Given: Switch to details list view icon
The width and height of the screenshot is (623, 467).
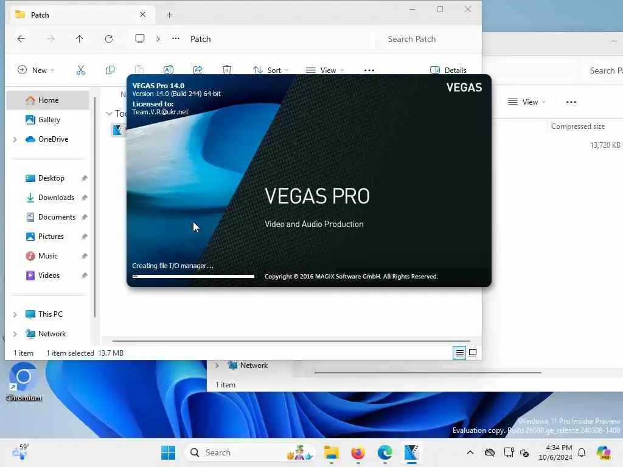Looking at the screenshot, I should tap(460, 353).
